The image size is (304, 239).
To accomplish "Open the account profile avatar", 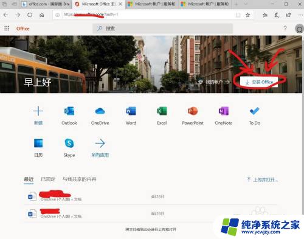I will click(299, 29).
